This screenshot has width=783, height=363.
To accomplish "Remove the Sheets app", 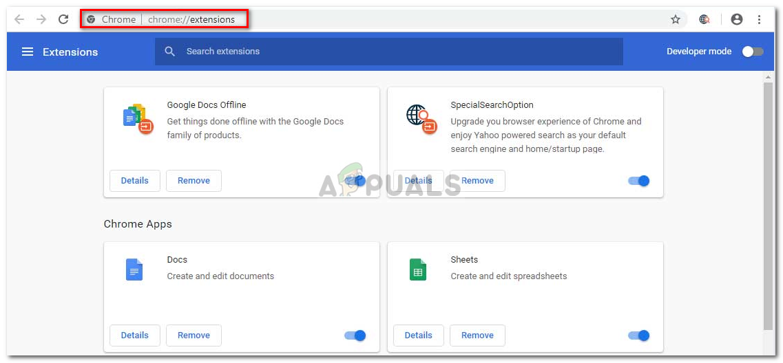I will pos(477,335).
